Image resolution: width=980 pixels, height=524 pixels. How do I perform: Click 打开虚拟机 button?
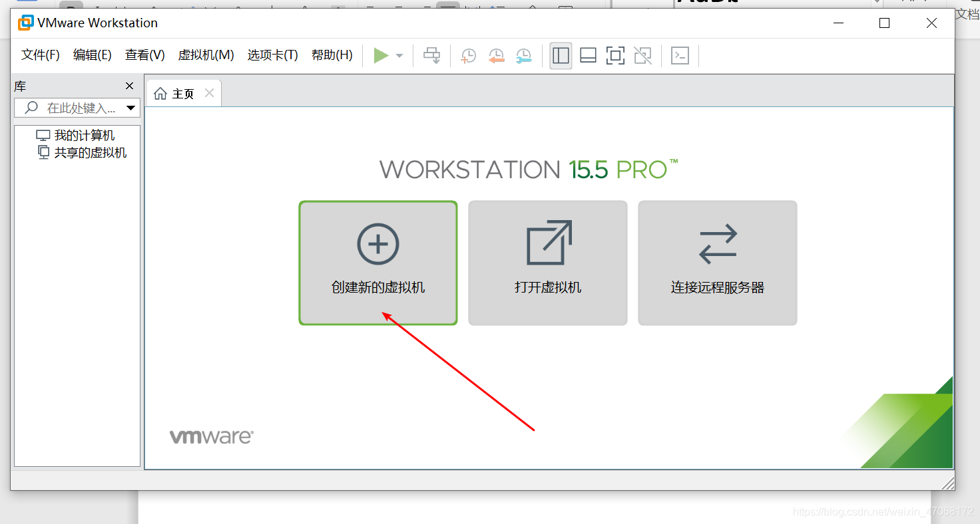point(548,263)
